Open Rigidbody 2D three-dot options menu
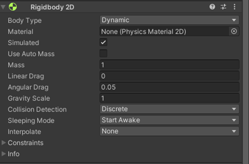 [x=234, y=7]
